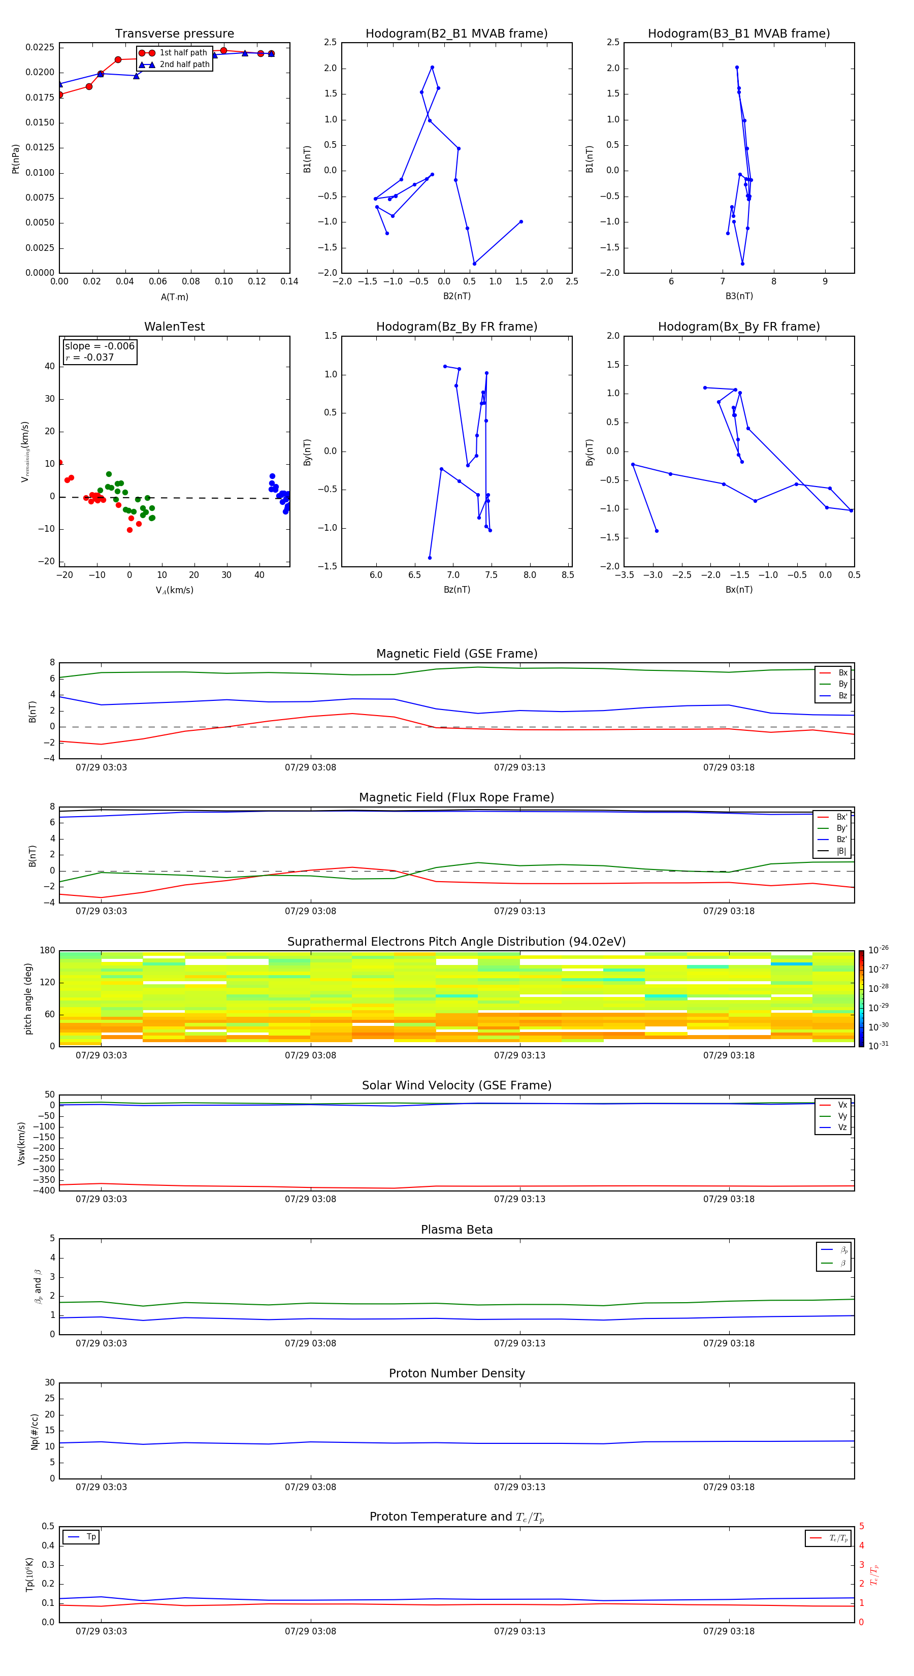914x1676 pixels.
Task: Click the 'Np(#/cc)' axis label
Action: [x=35, y=1431]
